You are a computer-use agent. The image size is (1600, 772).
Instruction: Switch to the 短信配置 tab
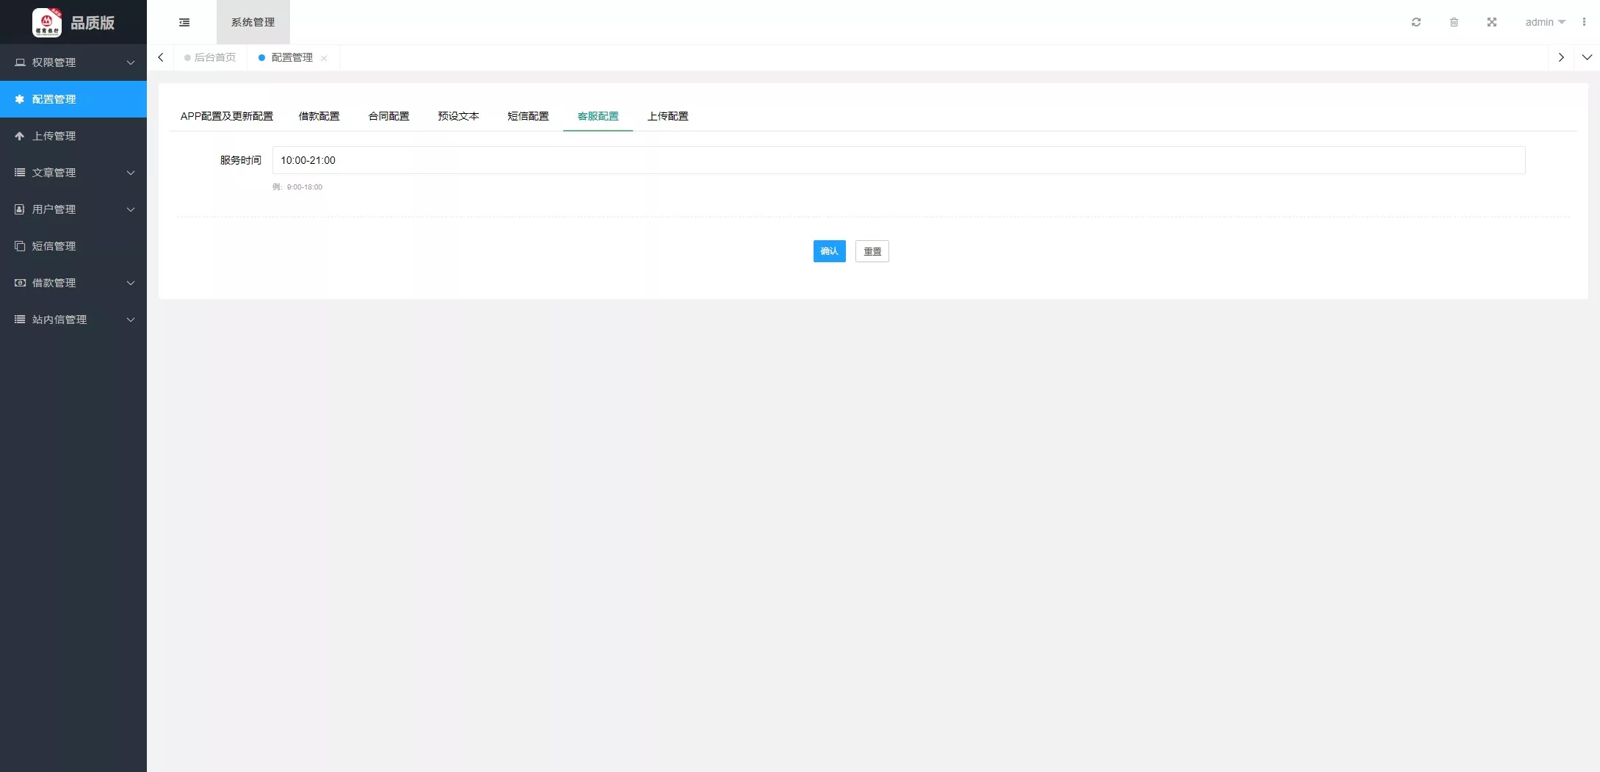[528, 116]
